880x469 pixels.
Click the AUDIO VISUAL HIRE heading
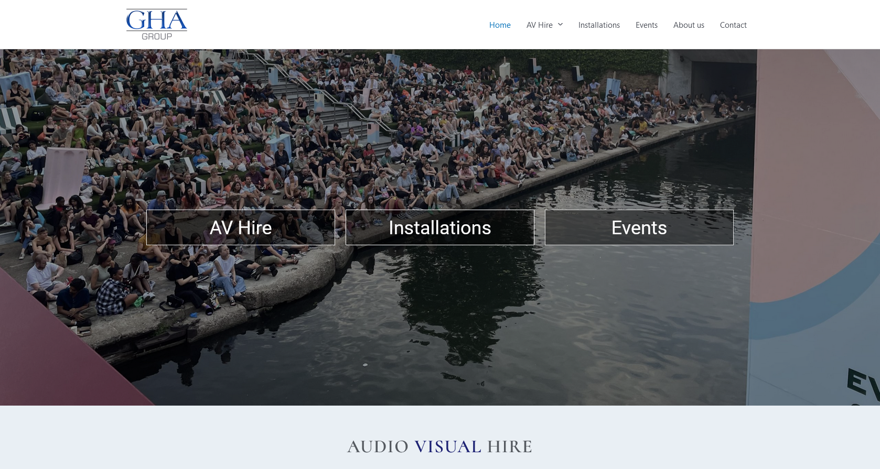point(439,446)
